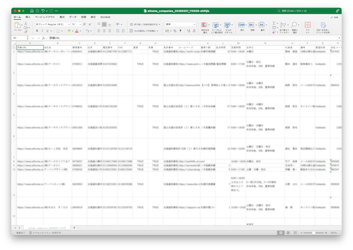Toggle Underline formatting
The width and height of the screenshot is (353, 250).
[x=47, y=31]
